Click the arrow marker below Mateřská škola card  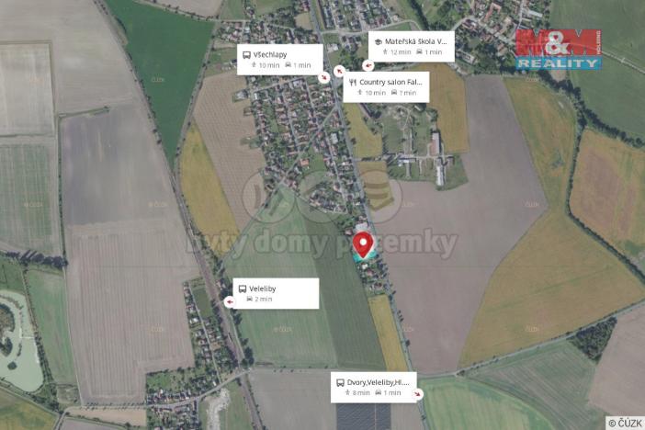pos(368,65)
